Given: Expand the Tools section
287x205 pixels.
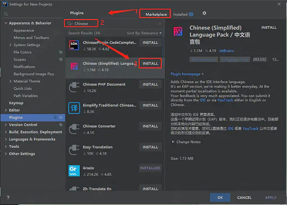Looking at the screenshot, I should coord(6,147).
